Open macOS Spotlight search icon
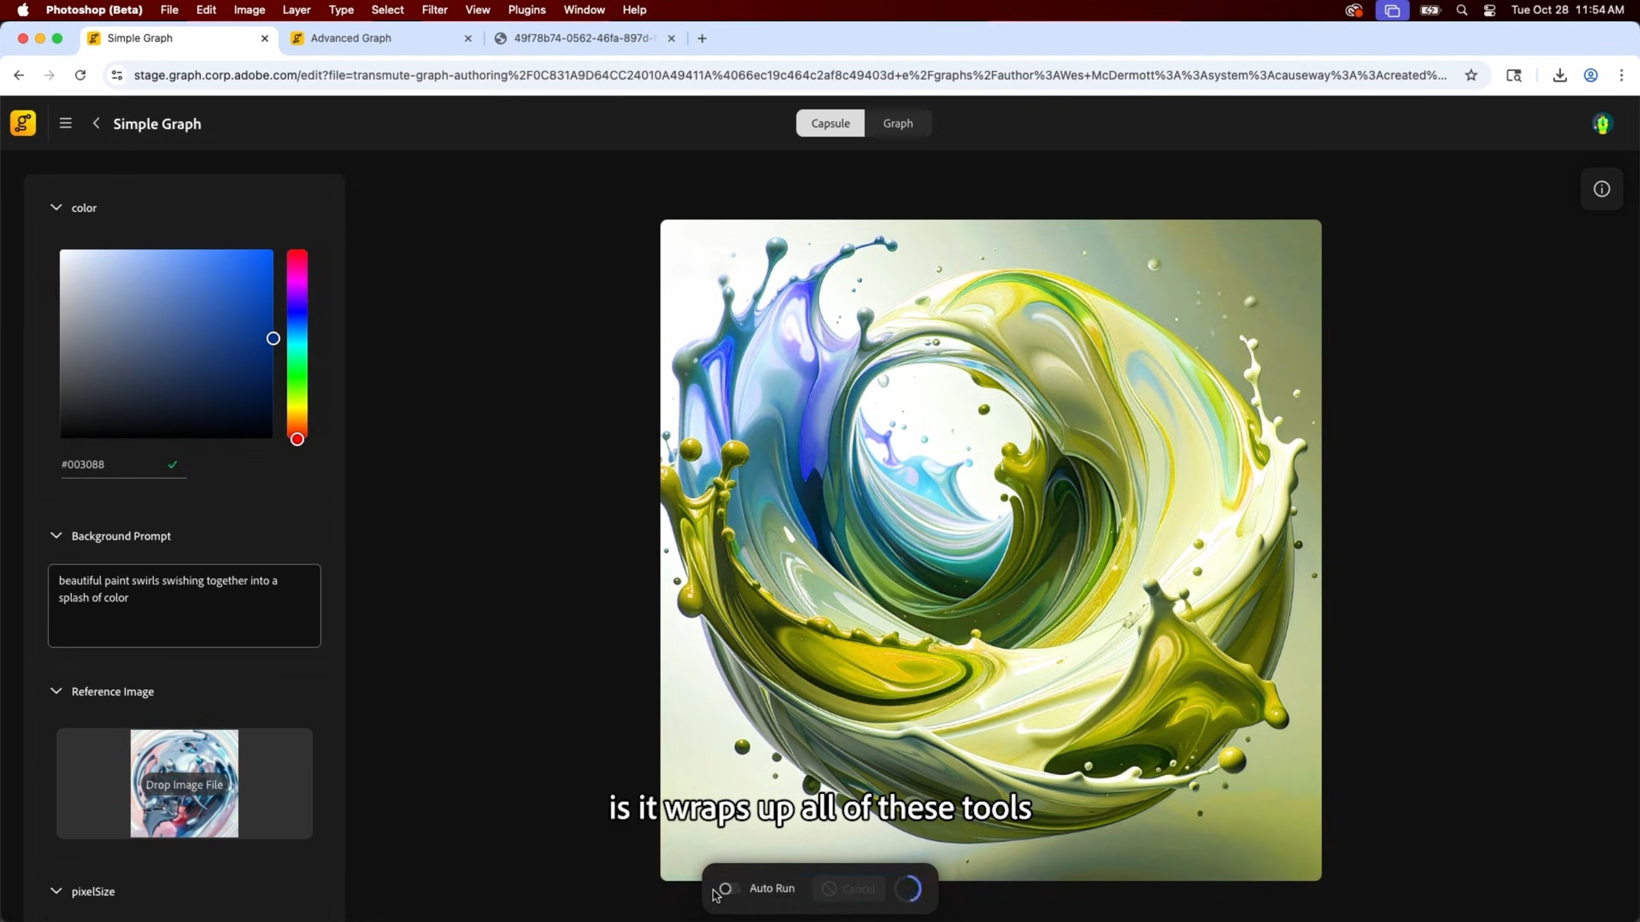 (1462, 10)
